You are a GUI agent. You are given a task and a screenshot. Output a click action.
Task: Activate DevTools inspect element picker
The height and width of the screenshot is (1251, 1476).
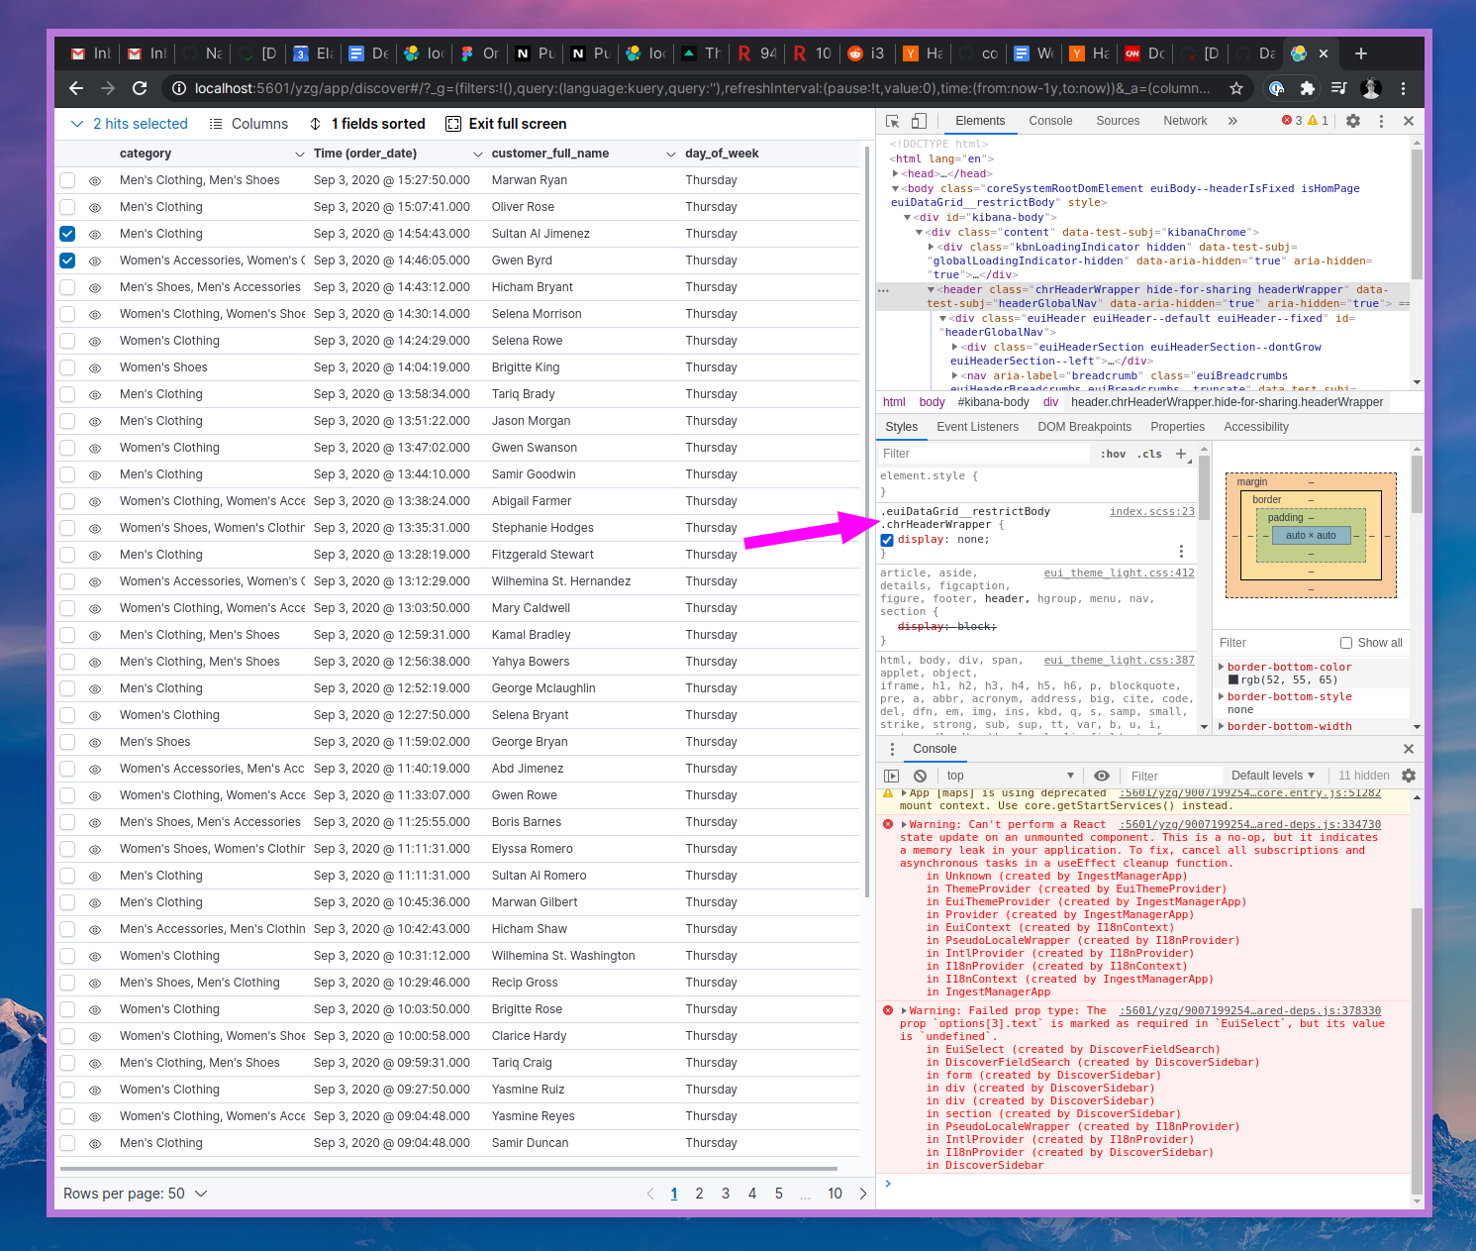[x=892, y=121]
